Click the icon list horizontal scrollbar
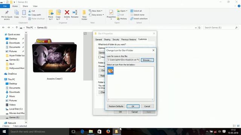 tap(130, 100)
